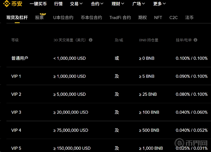Click the VIP 3 level cell
This screenshot has width=211, height=152.
click(x=16, y=112)
